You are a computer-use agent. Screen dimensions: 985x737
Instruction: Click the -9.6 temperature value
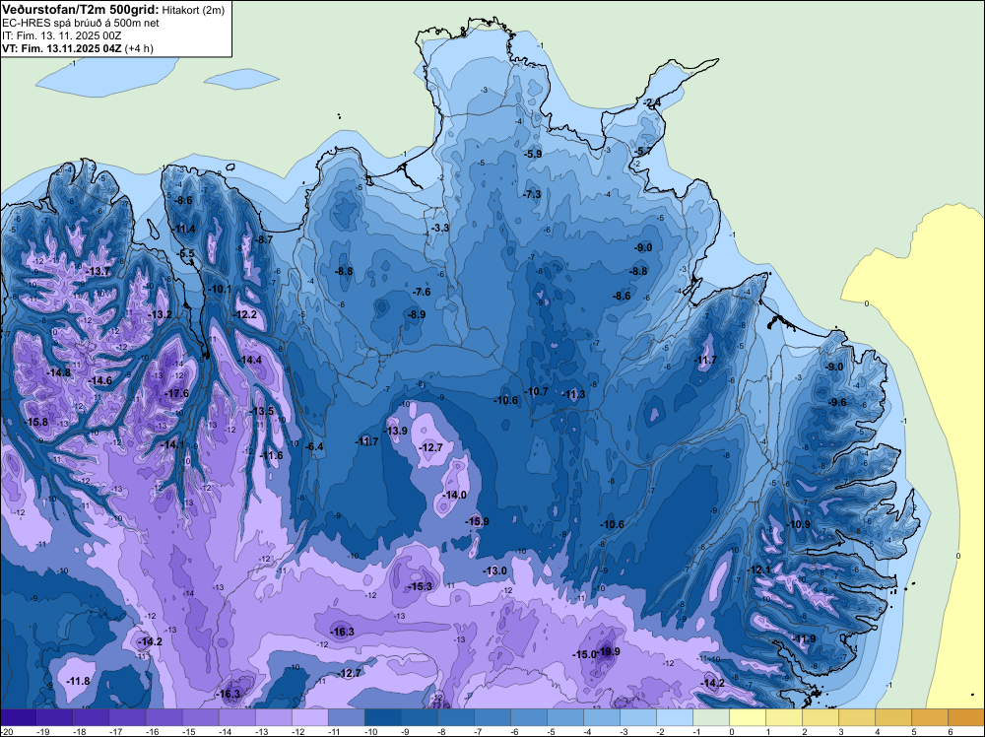837,403
